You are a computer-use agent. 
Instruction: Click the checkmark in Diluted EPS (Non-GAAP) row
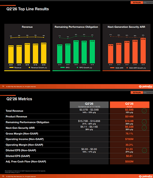144,150
